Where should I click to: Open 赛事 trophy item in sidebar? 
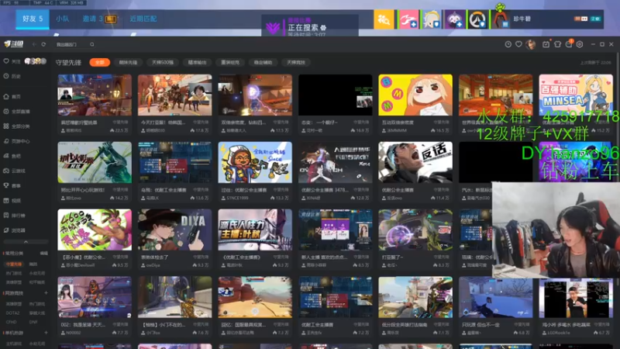click(x=12, y=185)
